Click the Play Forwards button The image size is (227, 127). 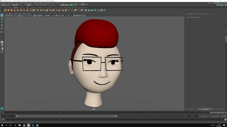coord(219,113)
